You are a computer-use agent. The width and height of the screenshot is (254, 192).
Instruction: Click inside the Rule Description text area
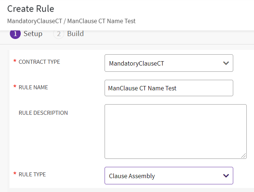click(x=175, y=131)
